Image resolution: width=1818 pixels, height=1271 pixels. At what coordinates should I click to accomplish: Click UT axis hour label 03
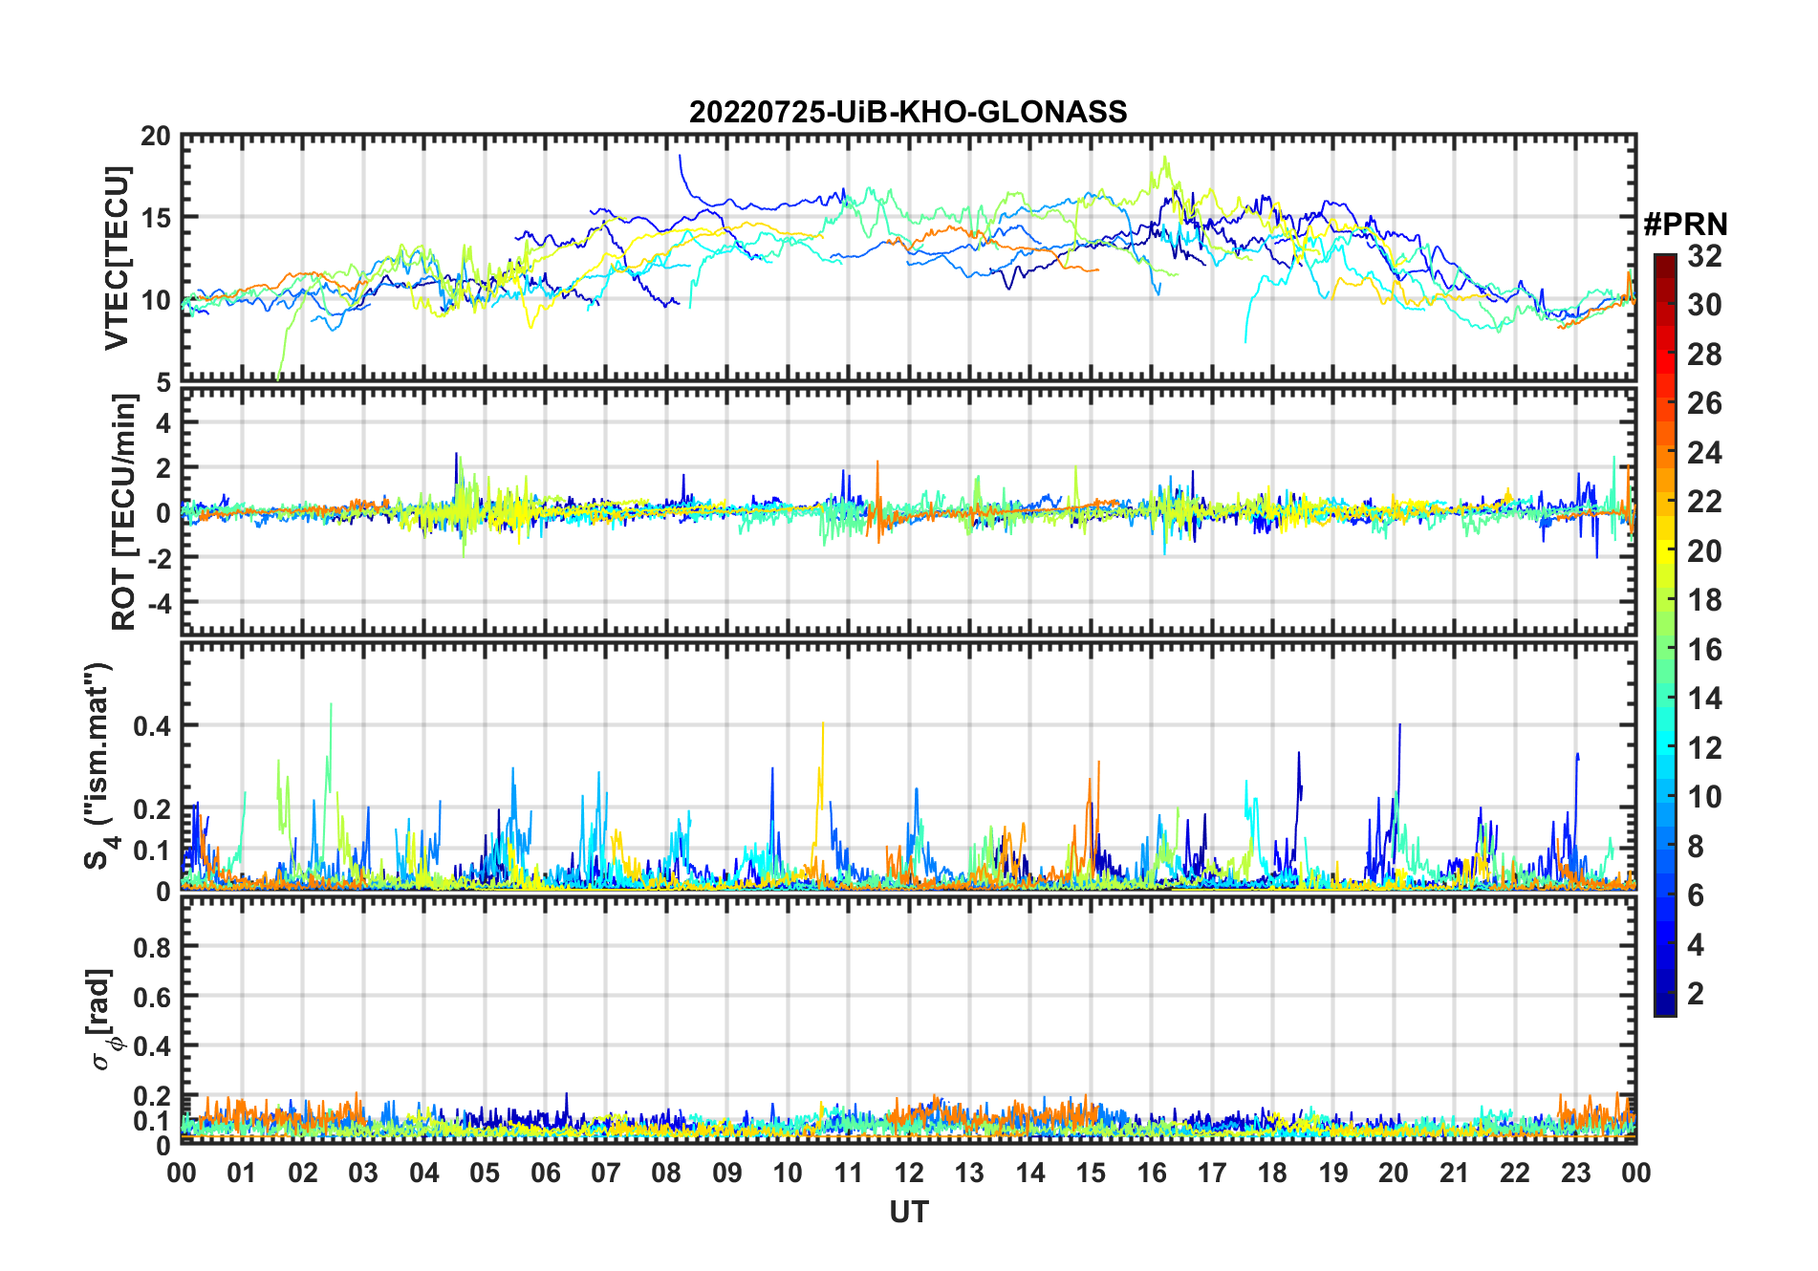point(363,1174)
